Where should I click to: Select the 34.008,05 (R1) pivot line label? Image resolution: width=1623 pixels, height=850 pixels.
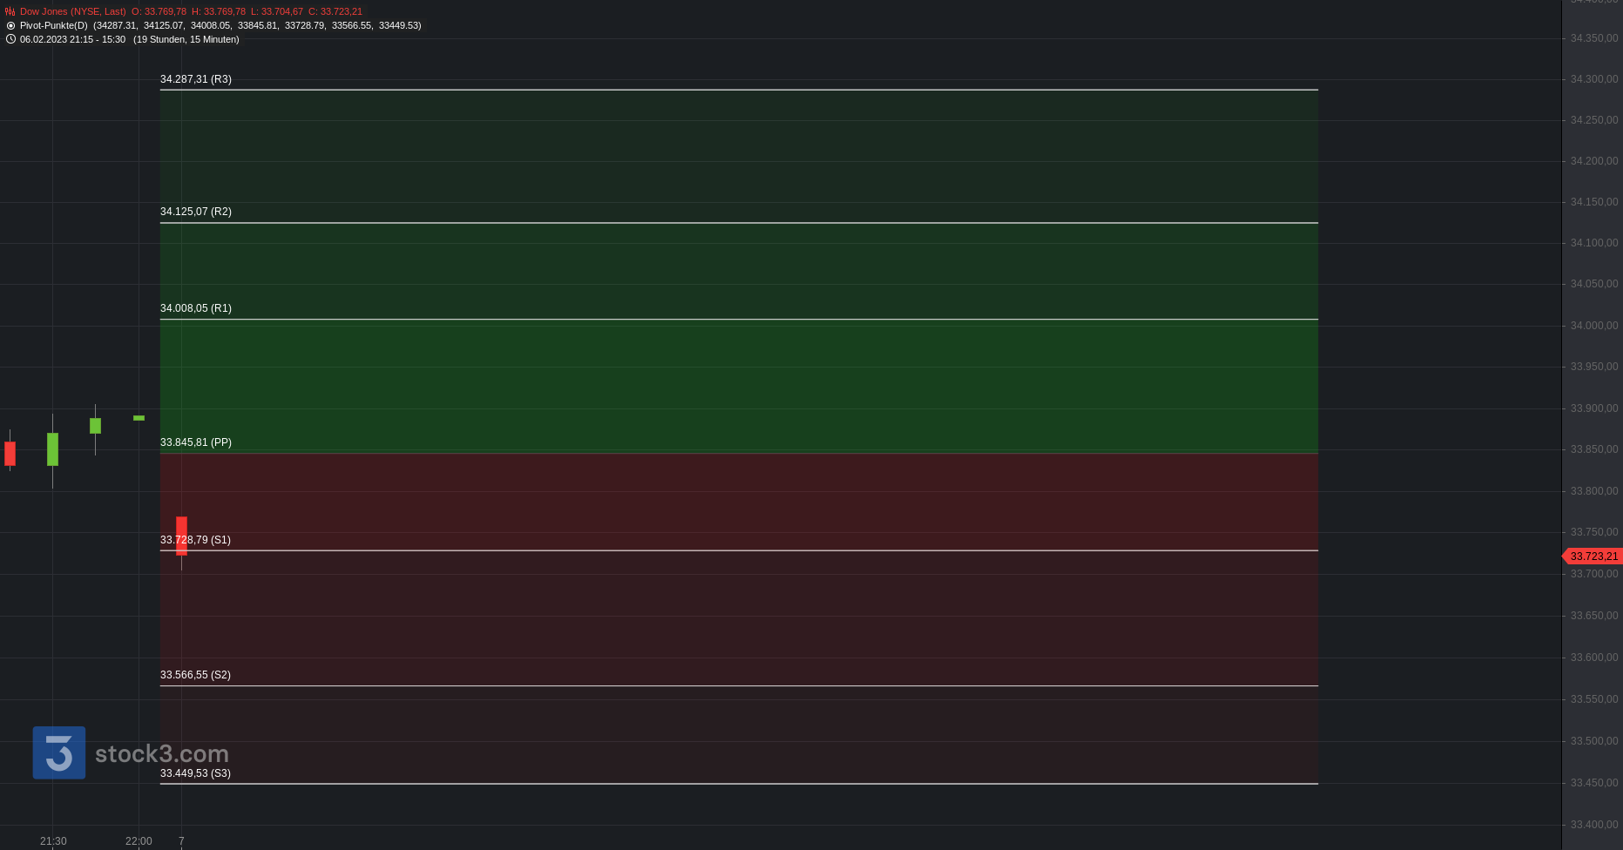(x=196, y=308)
